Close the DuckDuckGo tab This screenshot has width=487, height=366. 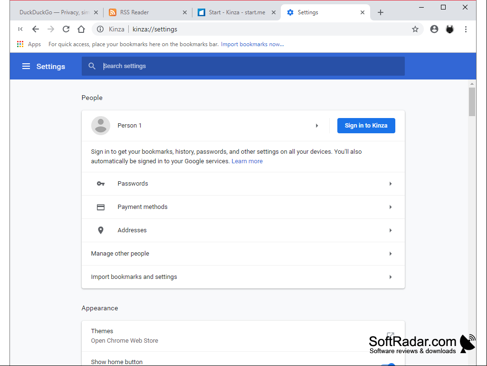(x=96, y=12)
